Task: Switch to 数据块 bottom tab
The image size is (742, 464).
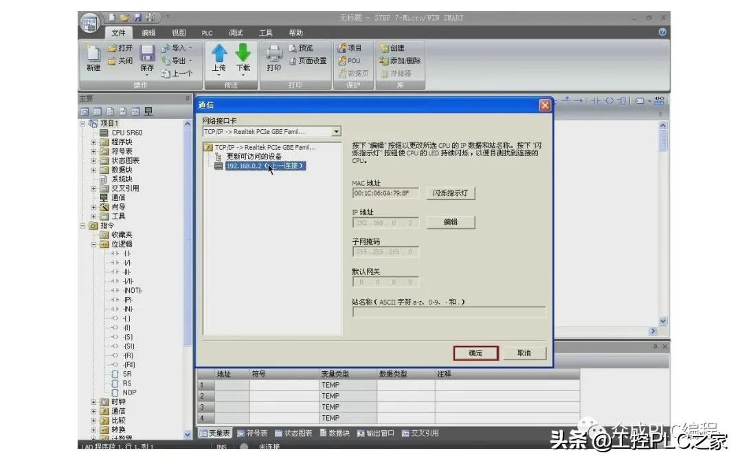Action: pos(335,433)
